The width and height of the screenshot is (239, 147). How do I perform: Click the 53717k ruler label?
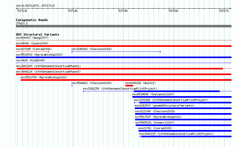[224, 11]
